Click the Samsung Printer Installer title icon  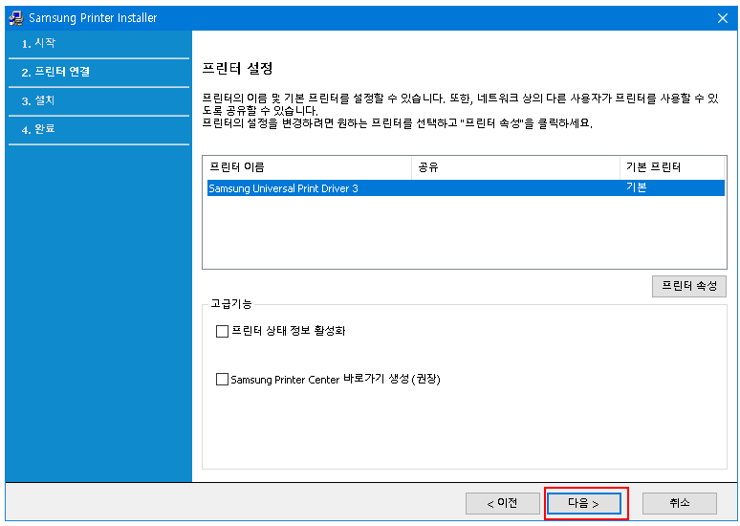tap(16, 18)
